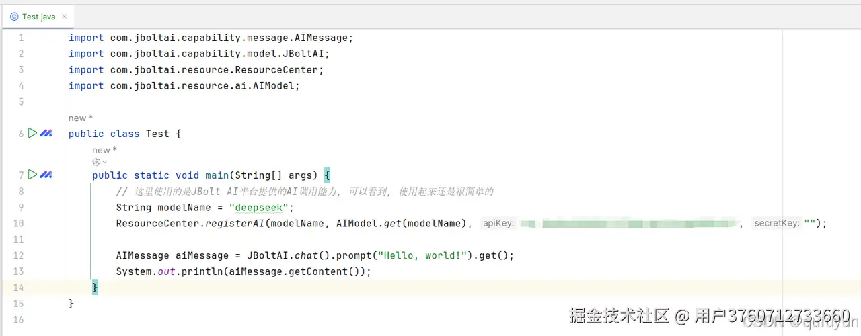
Task: Place cursor in the "deepseek" string
Action: tap(258, 208)
